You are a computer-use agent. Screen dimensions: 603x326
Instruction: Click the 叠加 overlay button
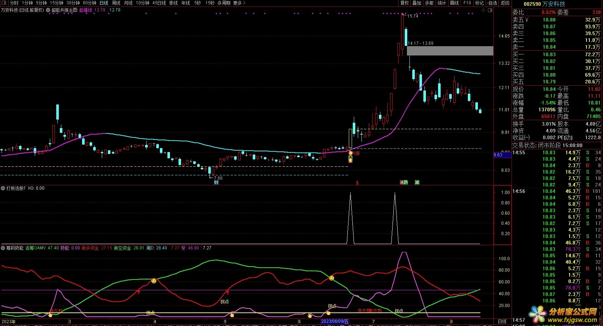pyautogui.click(x=417, y=3)
